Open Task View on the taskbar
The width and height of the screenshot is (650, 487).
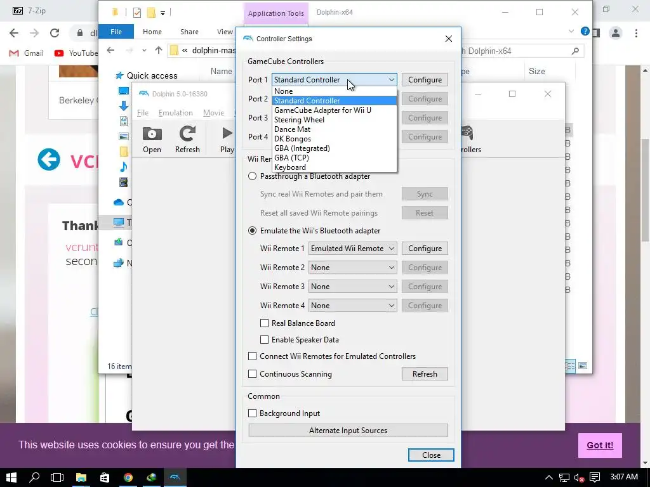coord(57,477)
